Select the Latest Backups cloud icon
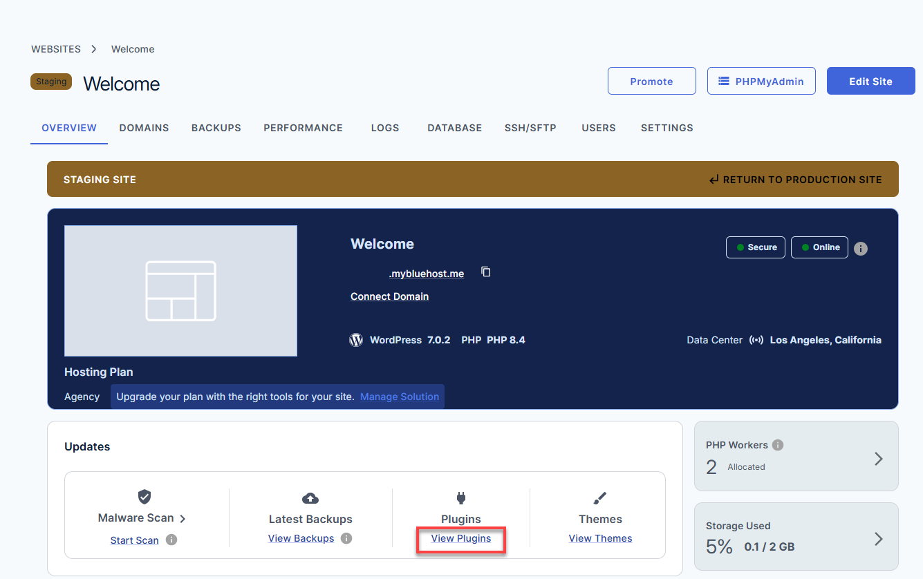This screenshot has width=923, height=579. 310,498
